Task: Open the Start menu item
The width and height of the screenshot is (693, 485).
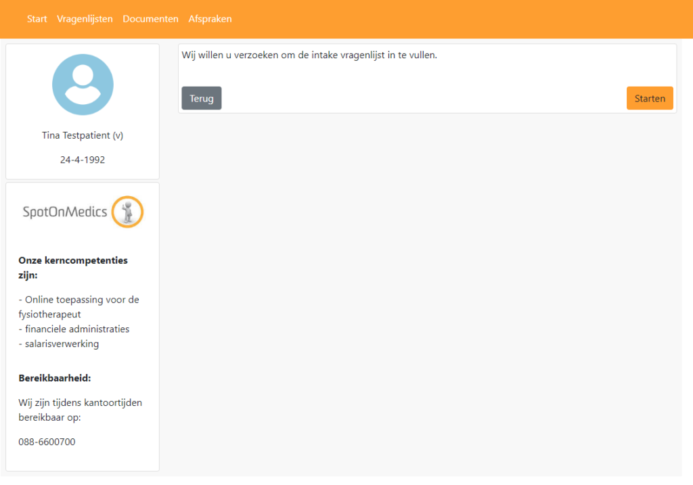Action: pyautogui.click(x=37, y=19)
